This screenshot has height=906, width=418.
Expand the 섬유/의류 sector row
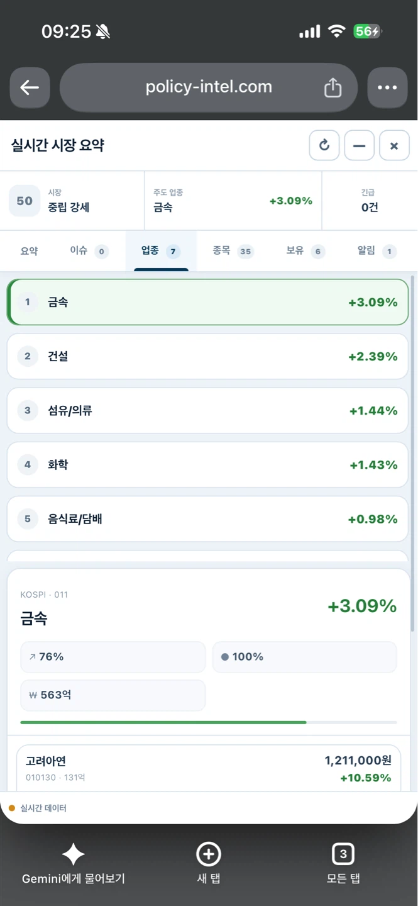click(x=207, y=410)
